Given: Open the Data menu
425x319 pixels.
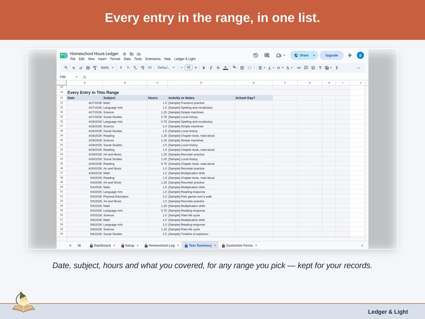Looking at the screenshot, I should coord(127,59).
